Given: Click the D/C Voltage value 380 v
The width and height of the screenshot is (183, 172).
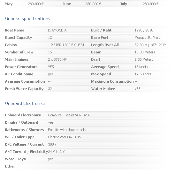Looking at the screenshot, I should pyautogui.click(x=52, y=145).
